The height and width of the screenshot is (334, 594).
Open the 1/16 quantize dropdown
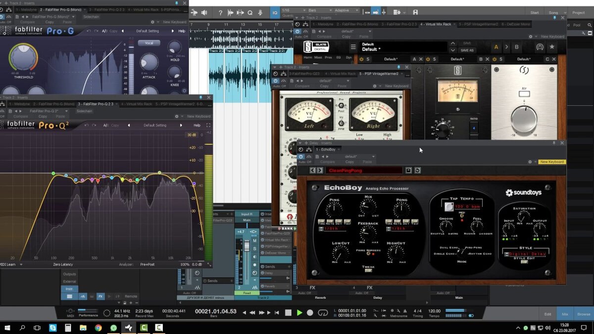pyautogui.click(x=294, y=10)
